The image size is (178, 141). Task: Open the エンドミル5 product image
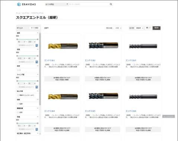tap(104, 96)
